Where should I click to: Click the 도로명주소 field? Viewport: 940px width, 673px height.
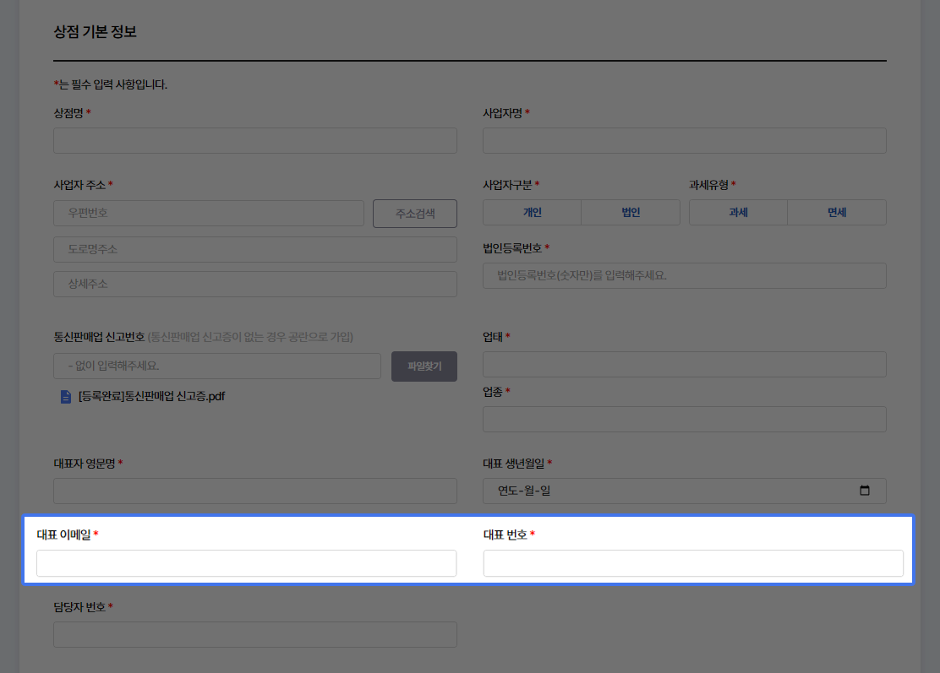click(254, 249)
